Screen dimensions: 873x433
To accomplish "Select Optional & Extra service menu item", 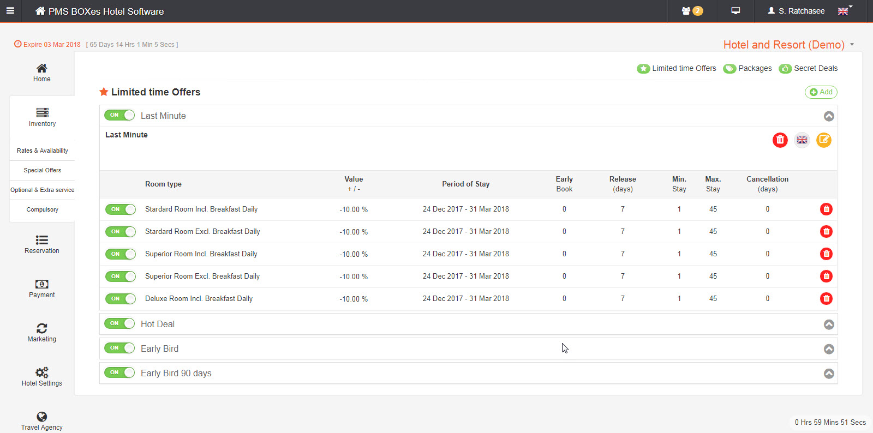I will [43, 190].
